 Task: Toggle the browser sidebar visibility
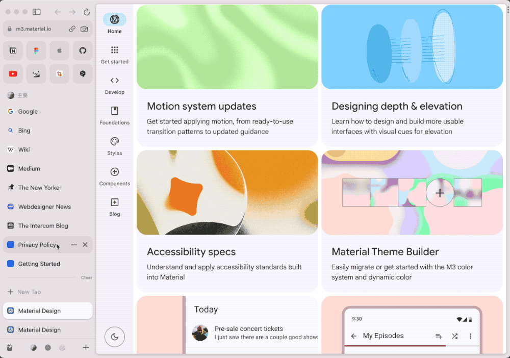click(x=36, y=12)
